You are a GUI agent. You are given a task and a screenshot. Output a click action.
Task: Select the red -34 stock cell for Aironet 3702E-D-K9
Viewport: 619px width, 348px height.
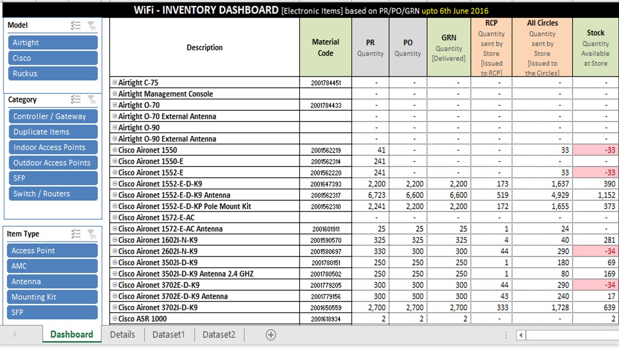596,285
